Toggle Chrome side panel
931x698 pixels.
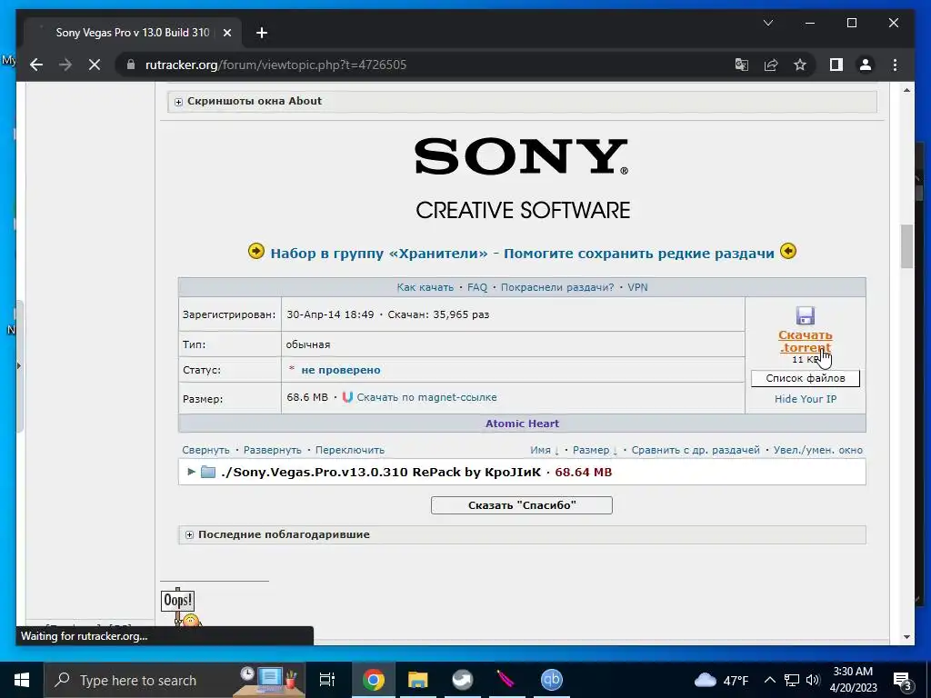pyautogui.click(x=836, y=65)
